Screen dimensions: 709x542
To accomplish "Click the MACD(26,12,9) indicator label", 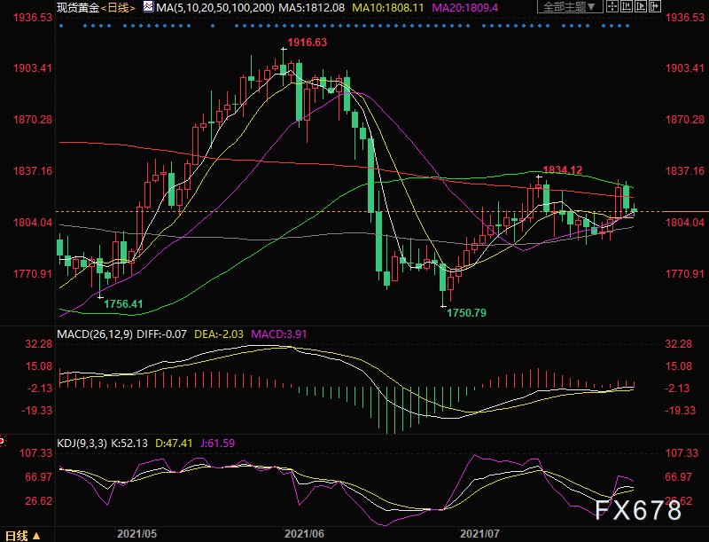I will click(95, 334).
